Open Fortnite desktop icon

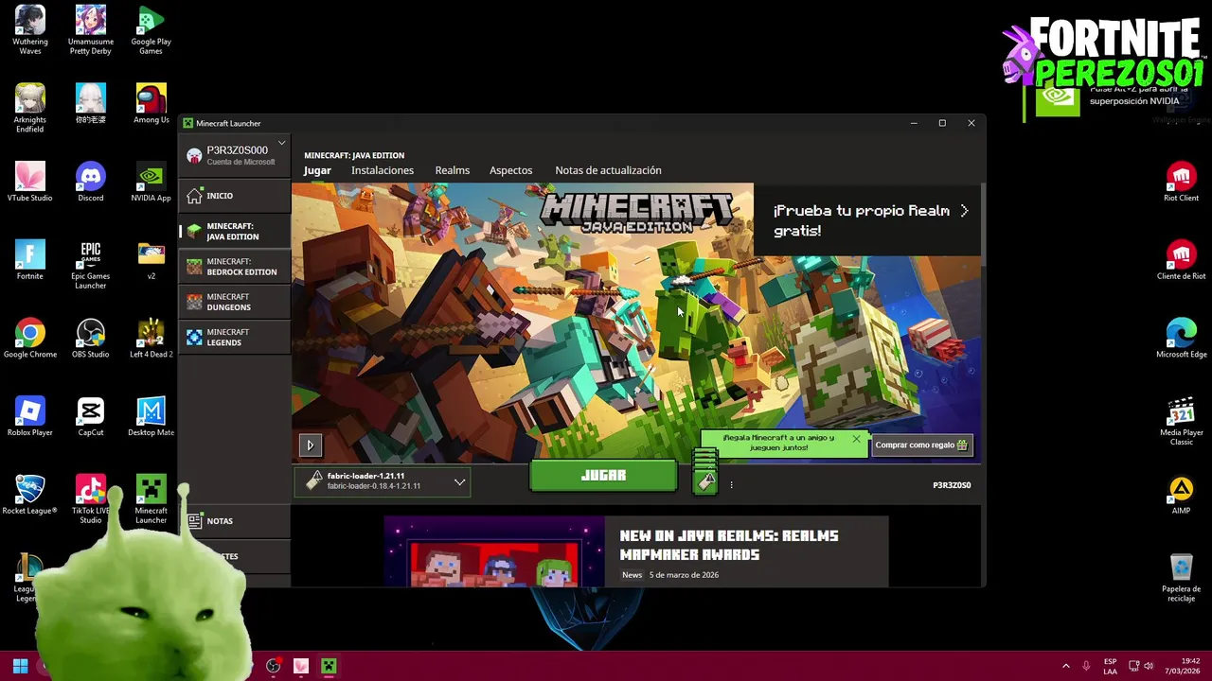point(30,260)
